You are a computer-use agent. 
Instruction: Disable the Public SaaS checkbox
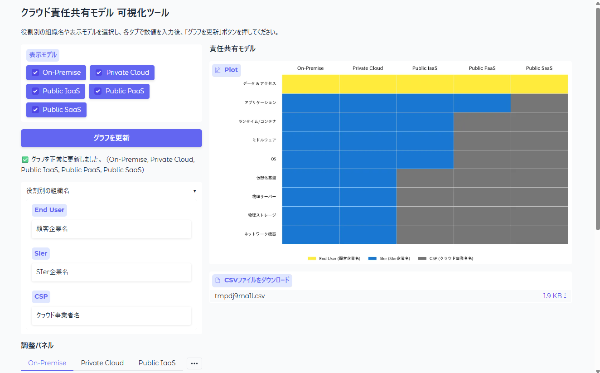pos(35,110)
